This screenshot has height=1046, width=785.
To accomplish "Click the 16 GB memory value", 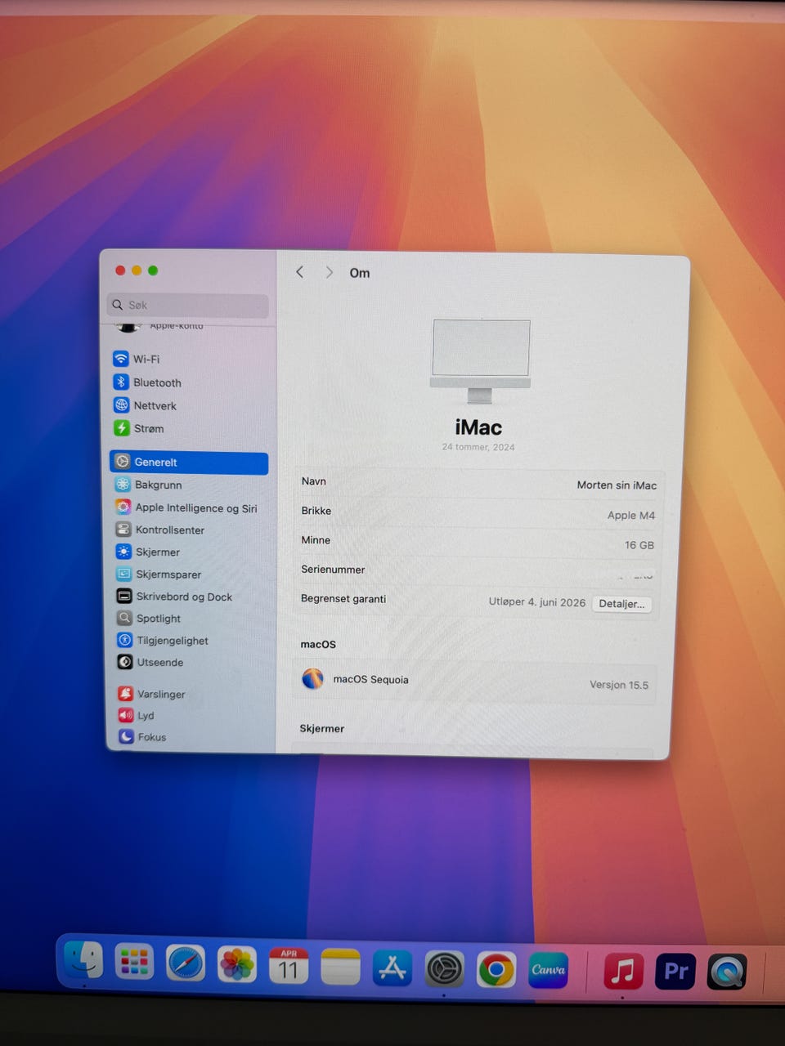I will click(639, 545).
